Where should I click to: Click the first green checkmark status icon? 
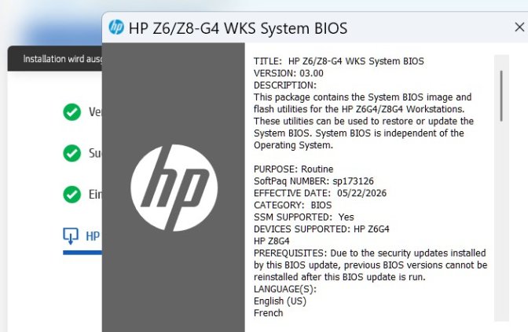pos(71,112)
